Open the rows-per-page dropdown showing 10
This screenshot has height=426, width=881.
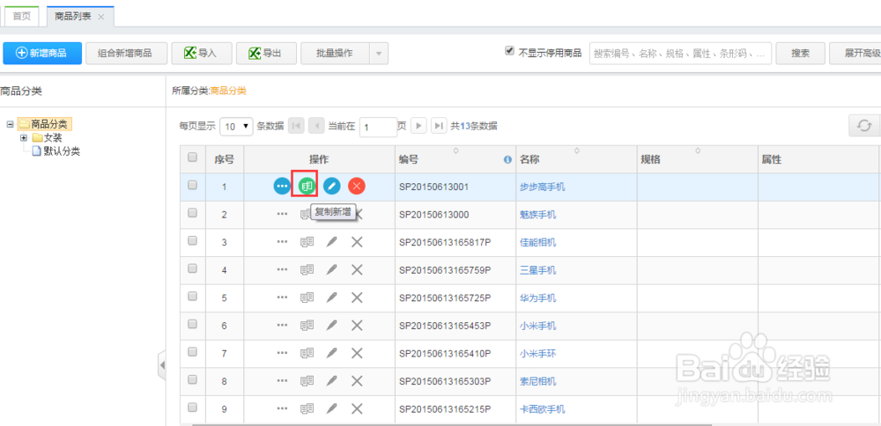coord(236,126)
